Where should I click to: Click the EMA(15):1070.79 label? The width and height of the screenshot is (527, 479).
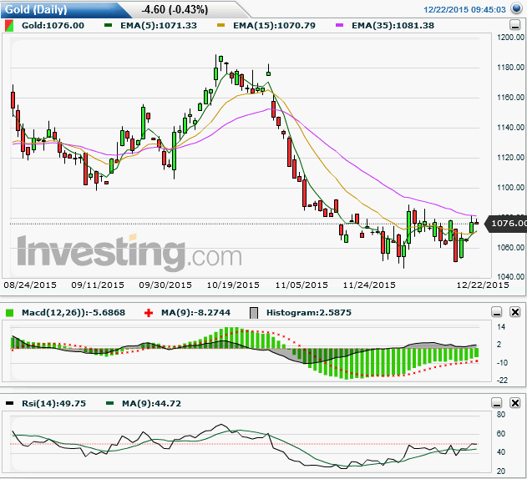(274, 26)
